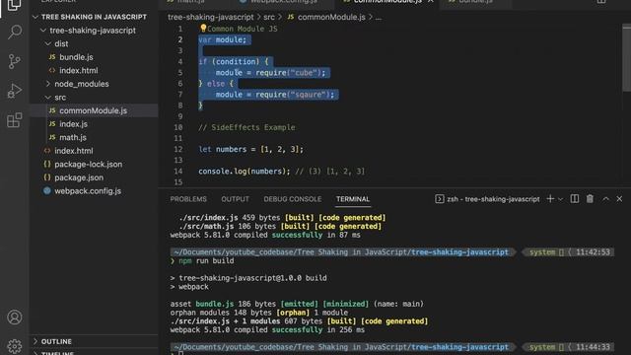Open package-lock.json file
The image size is (631, 355).
[x=88, y=165]
